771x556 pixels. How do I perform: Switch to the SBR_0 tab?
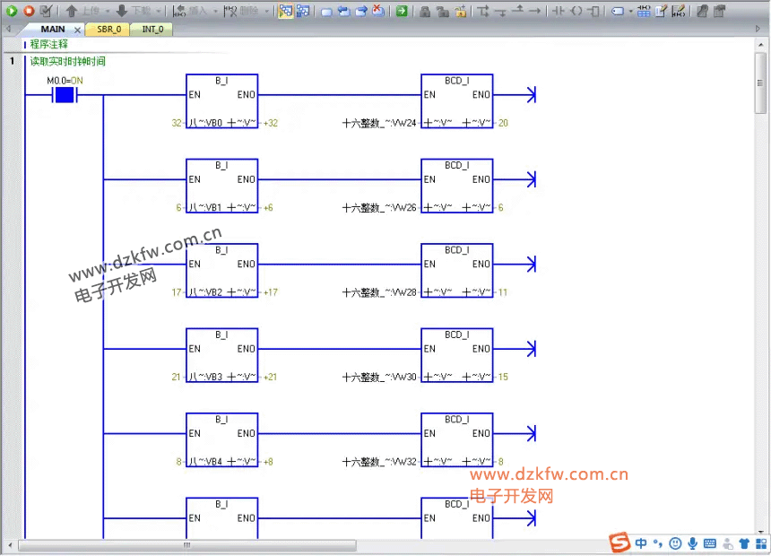108,30
